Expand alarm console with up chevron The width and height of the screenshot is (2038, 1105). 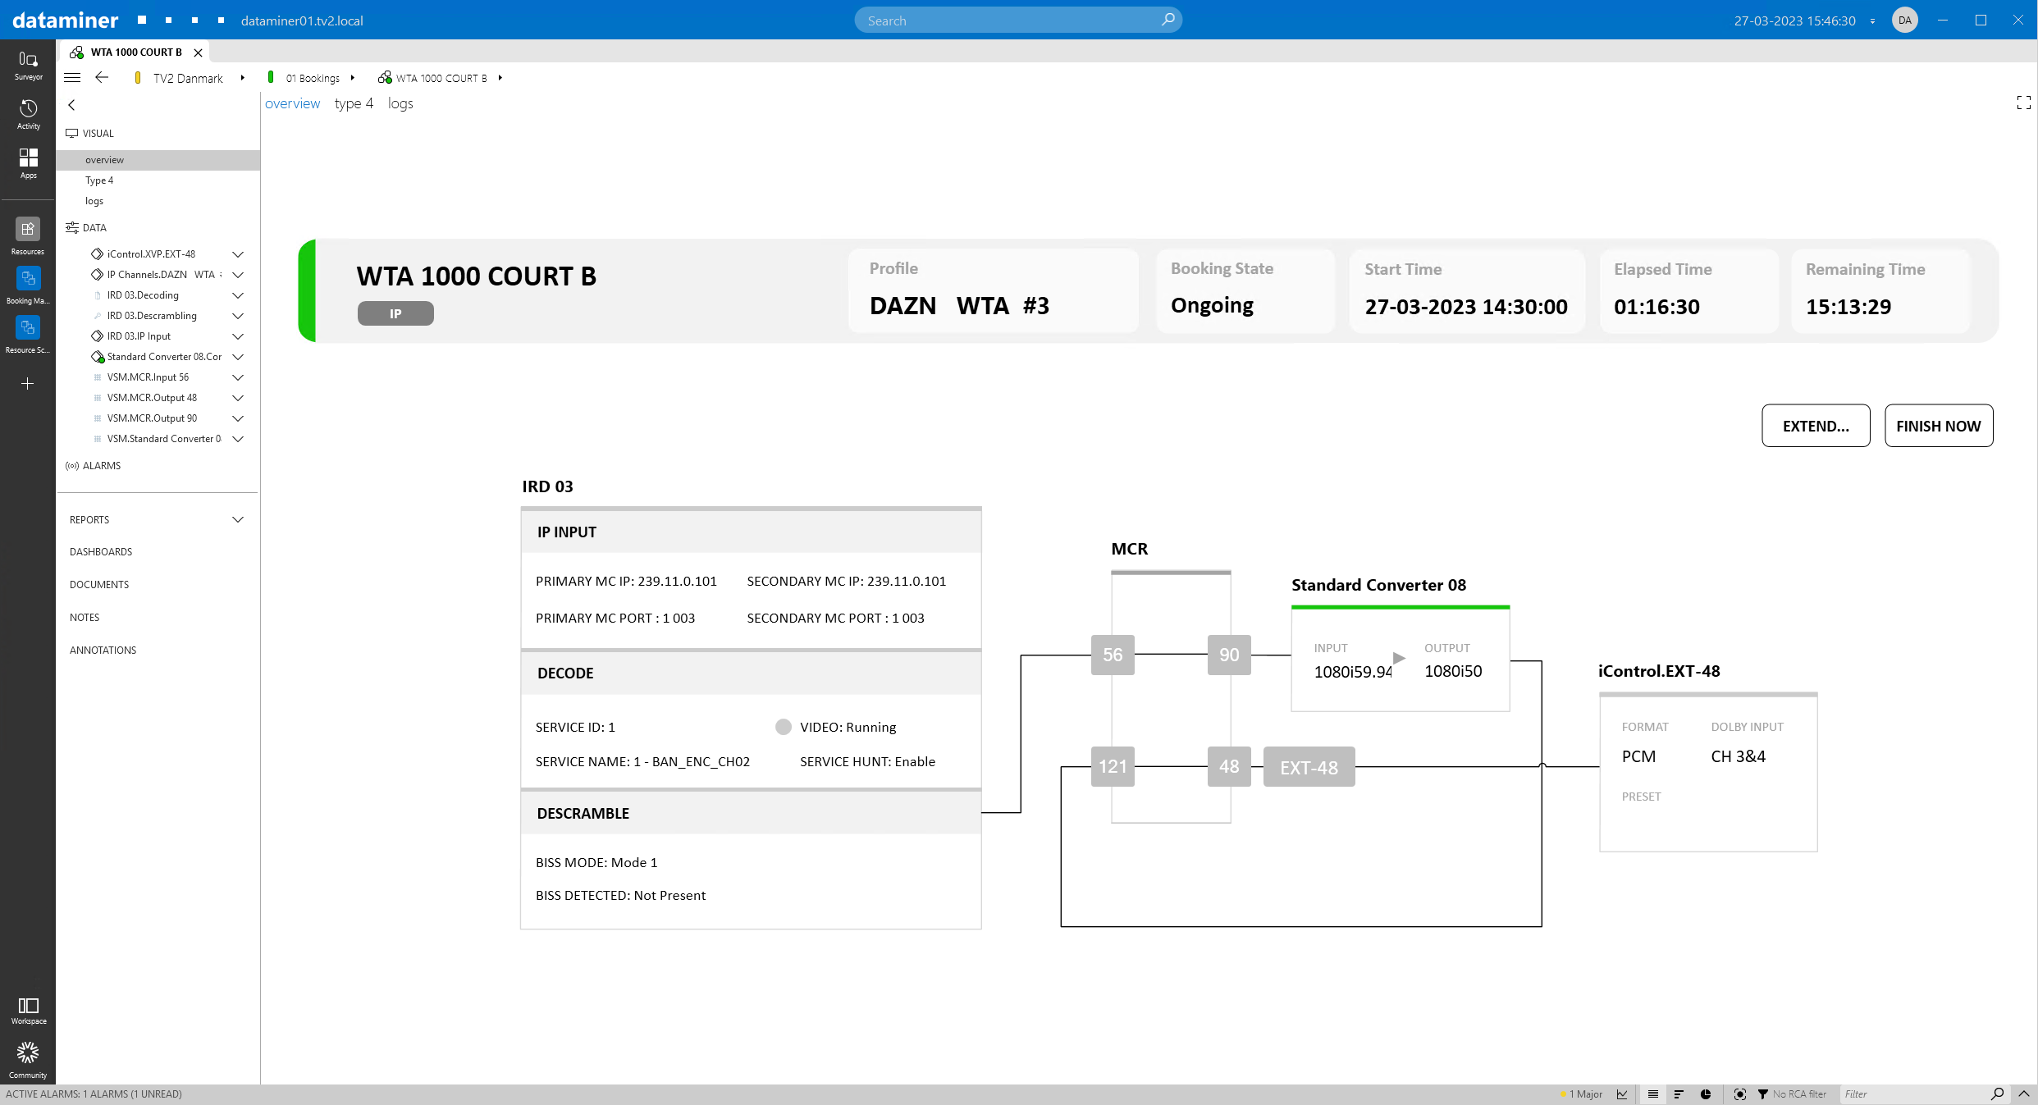point(2023,1094)
